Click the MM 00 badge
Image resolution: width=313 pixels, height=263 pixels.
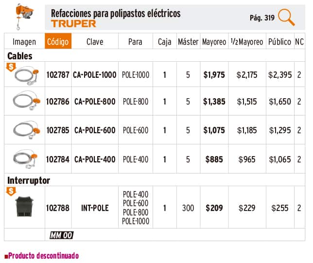point(61,236)
